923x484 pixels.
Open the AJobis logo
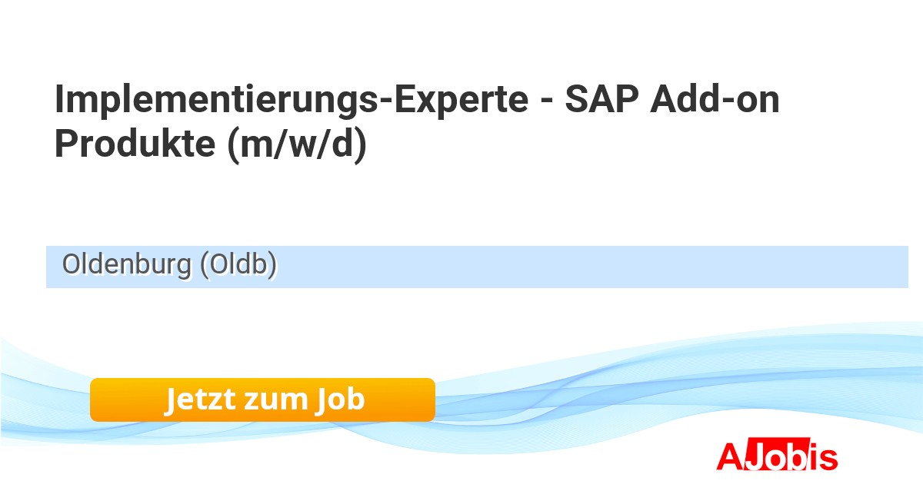[777, 456]
